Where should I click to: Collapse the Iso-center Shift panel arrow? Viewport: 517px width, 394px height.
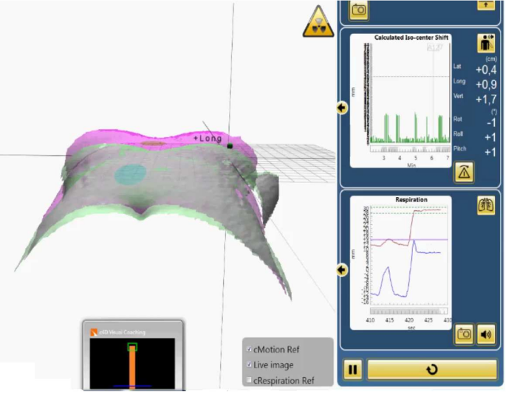pos(342,108)
